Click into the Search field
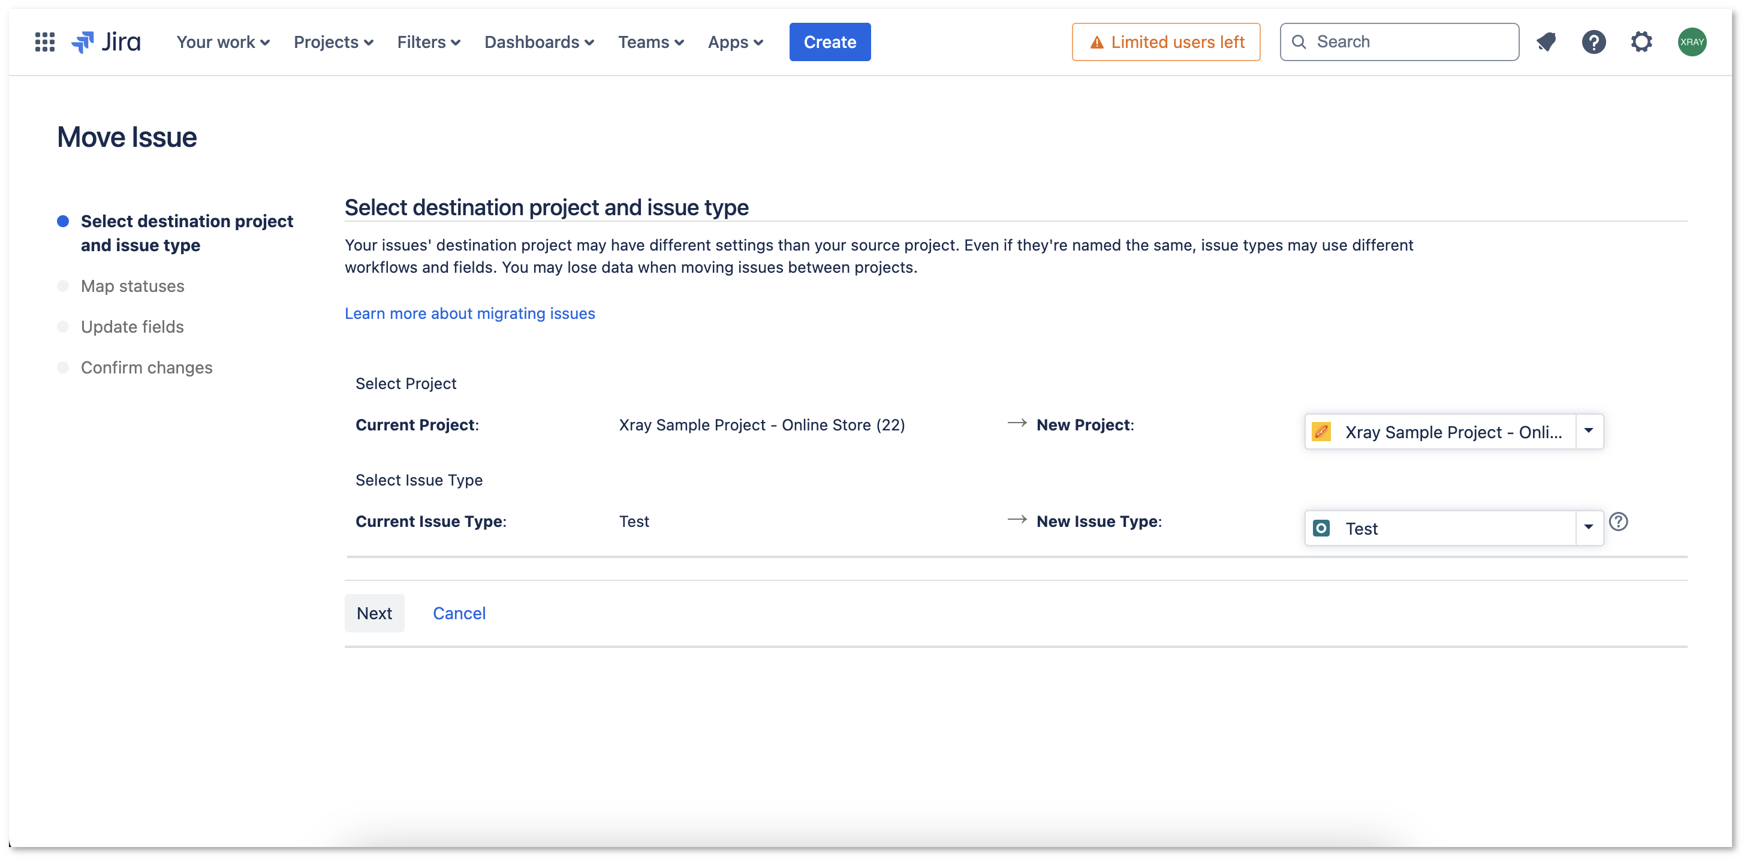 (x=1399, y=42)
